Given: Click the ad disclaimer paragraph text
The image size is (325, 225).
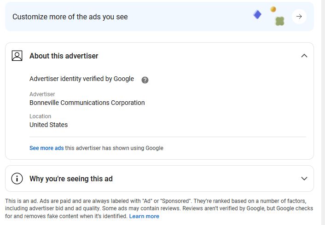Looking at the screenshot, I should 157,205.
